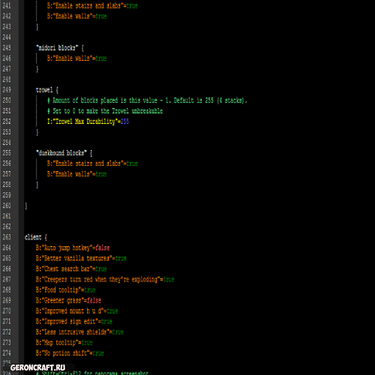Viewport: 375px width, 375px height.
Task: Click line number 263 in the gutter
Action: (7, 237)
